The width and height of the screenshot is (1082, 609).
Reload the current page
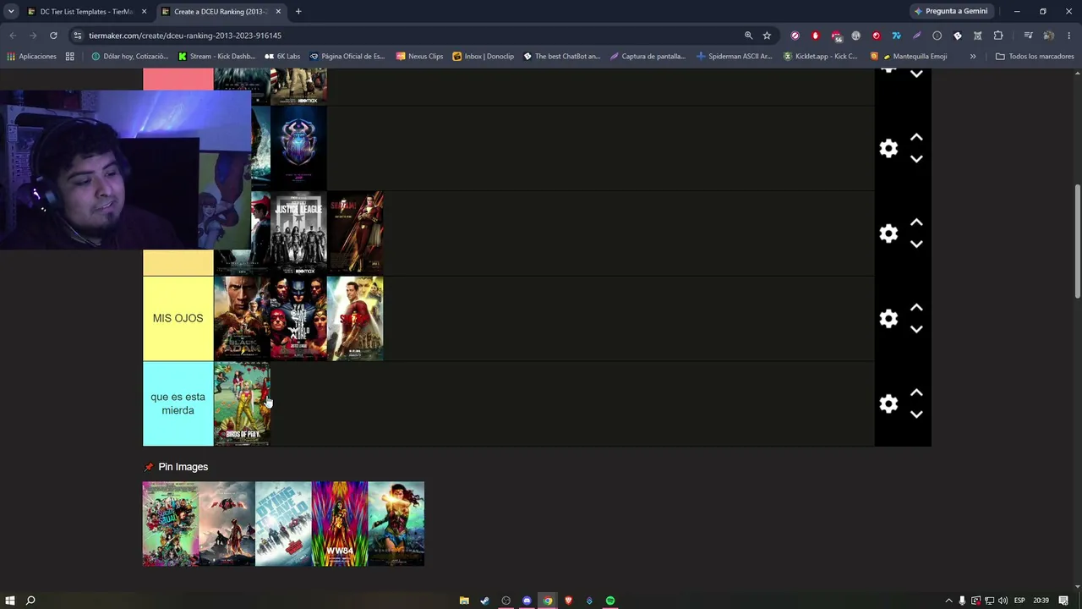(53, 36)
